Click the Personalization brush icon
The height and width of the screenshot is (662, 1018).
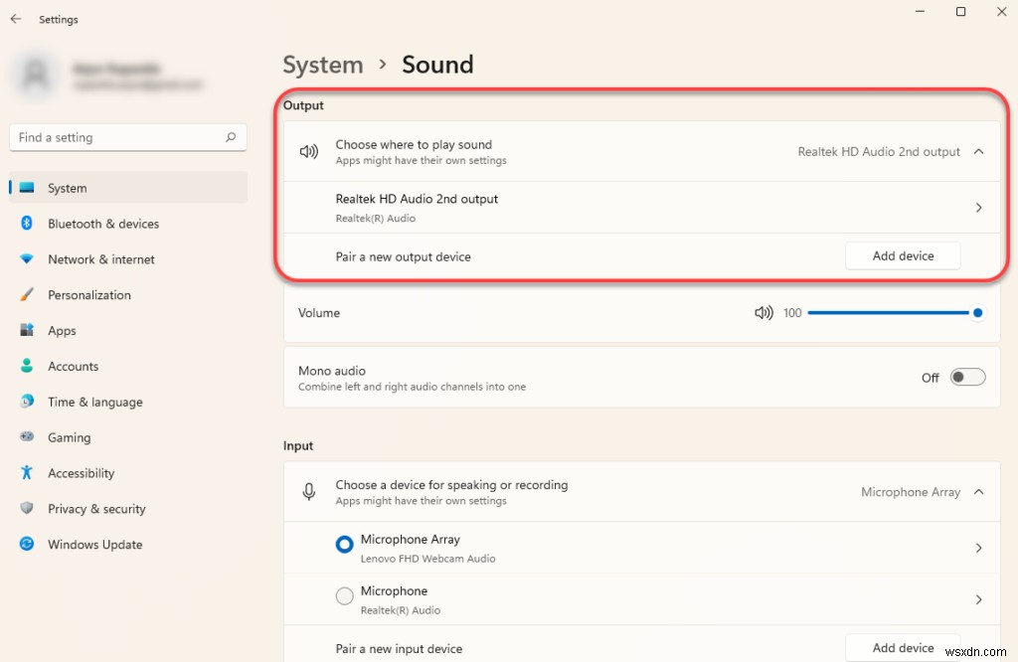point(26,295)
